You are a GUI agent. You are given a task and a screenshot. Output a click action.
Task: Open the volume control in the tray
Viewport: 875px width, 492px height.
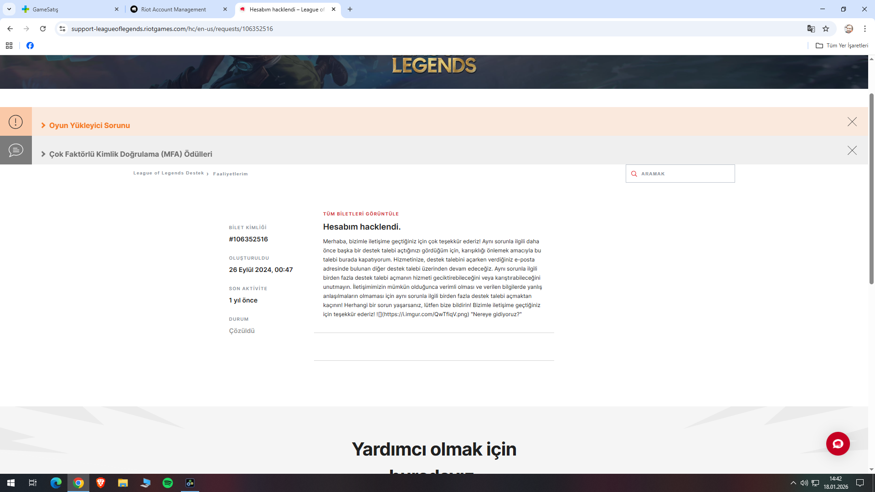tap(804, 483)
